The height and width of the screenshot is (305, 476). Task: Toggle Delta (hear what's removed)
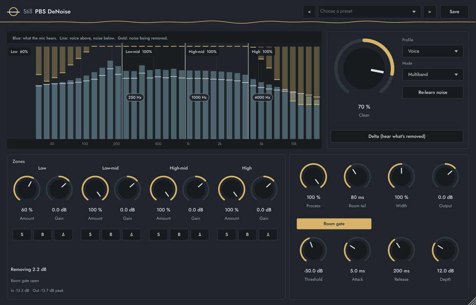(x=397, y=136)
